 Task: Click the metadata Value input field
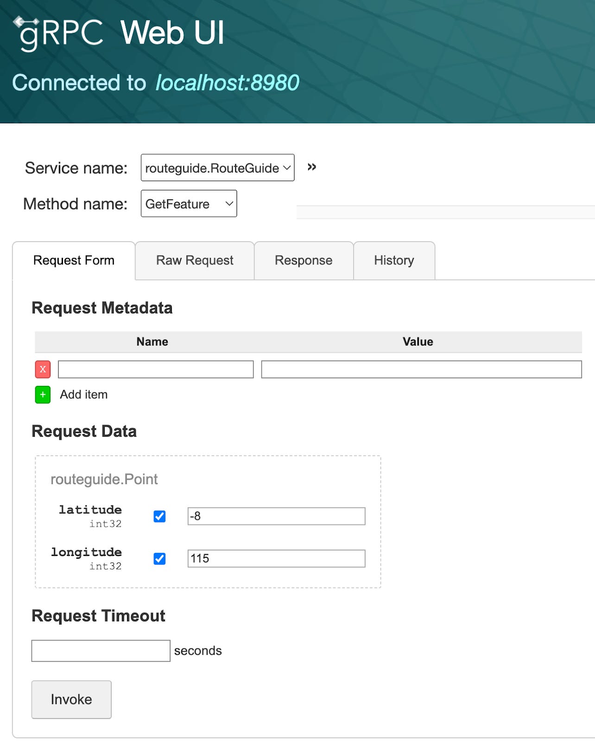coord(421,369)
